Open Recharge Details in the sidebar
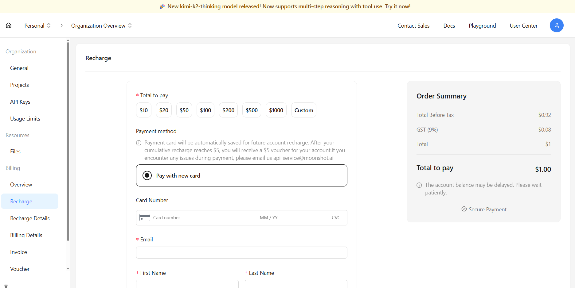Screen dimensions: 575x288 30,218
